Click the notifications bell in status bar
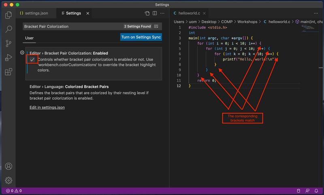Screen dimensions: 324x195 [317, 191]
